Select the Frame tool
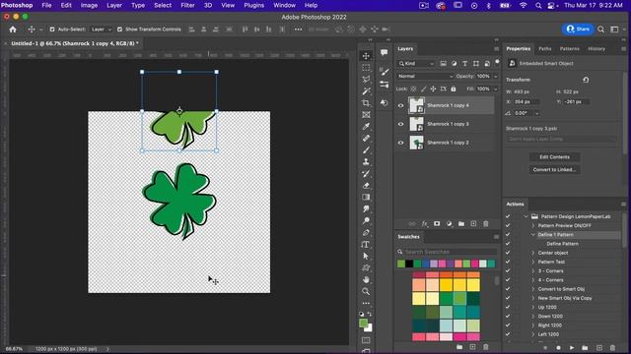The image size is (631, 354). [x=366, y=115]
